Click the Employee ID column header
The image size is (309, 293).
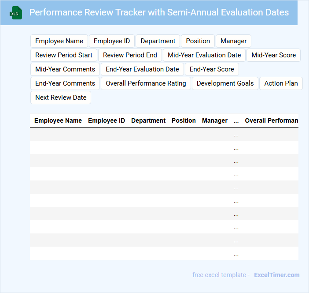[x=107, y=120]
